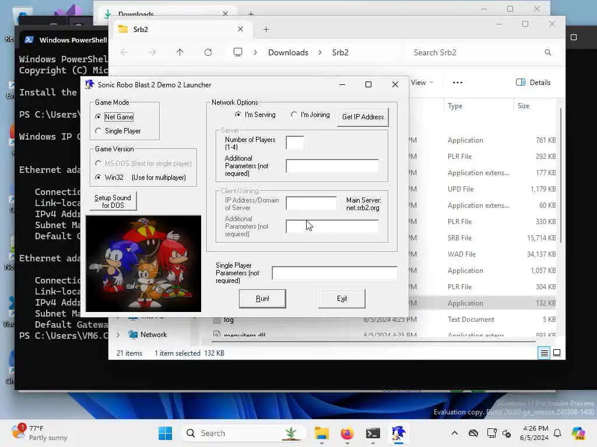Screen dimensions: 597x447
Task: Click the IP Address/Domain of Server field
Action: (311, 203)
